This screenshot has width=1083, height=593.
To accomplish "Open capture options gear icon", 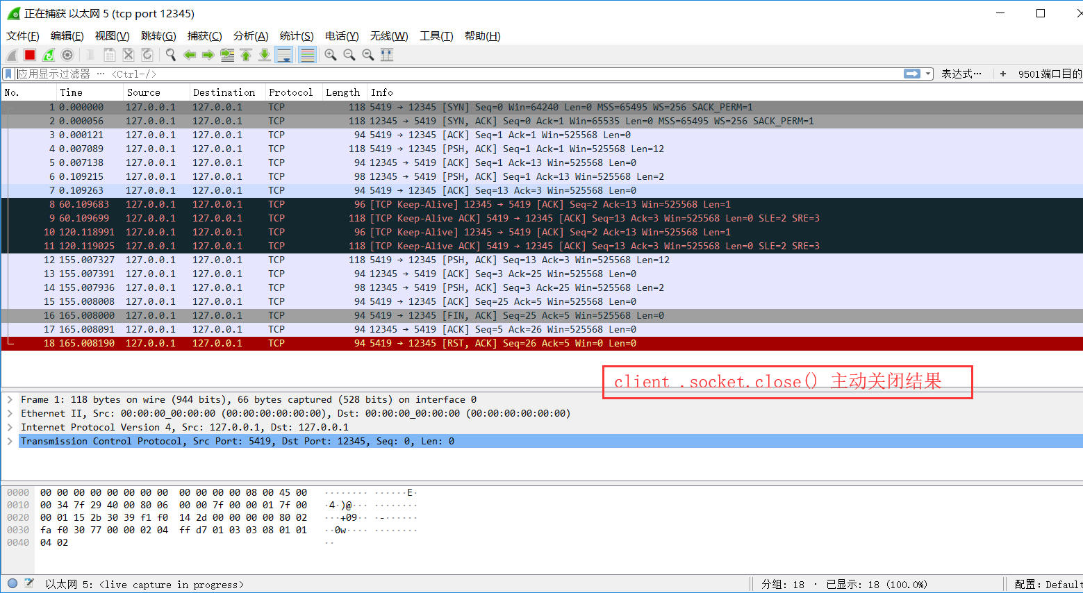I will tap(67, 55).
